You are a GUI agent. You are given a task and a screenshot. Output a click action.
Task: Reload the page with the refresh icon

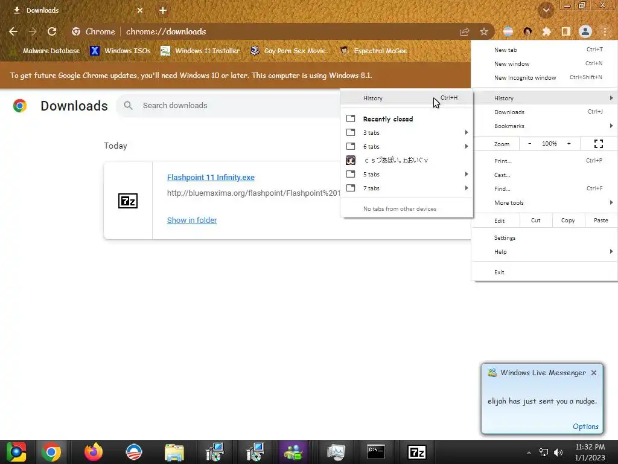tap(52, 31)
